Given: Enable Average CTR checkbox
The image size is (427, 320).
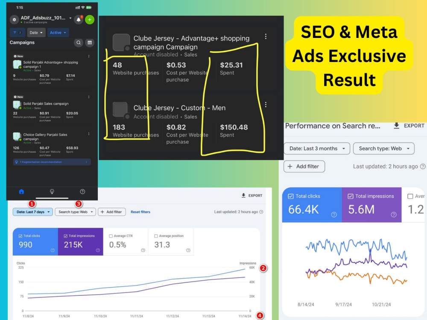Looking at the screenshot, I should [x=111, y=236].
